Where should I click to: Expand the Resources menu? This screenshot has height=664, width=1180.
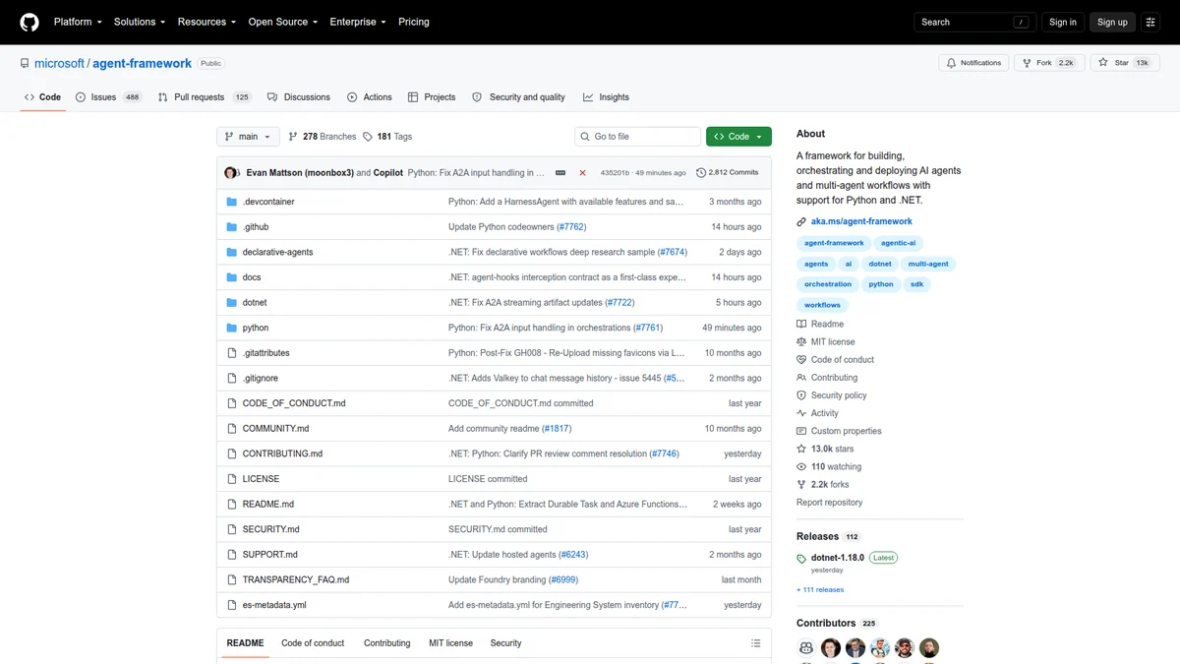[206, 22]
